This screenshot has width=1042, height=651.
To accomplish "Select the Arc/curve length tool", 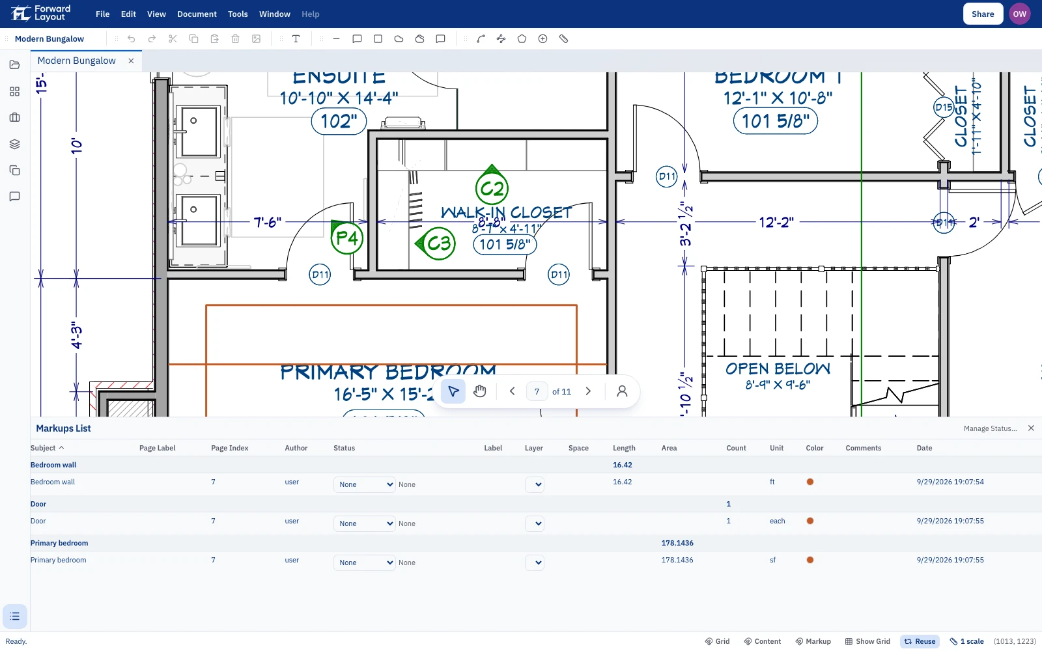I will click(481, 39).
